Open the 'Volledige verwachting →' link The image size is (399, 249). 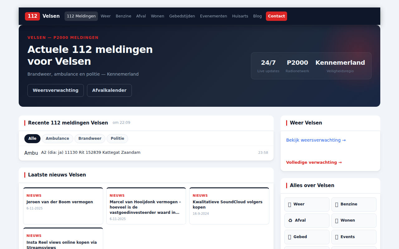[314, 162]
